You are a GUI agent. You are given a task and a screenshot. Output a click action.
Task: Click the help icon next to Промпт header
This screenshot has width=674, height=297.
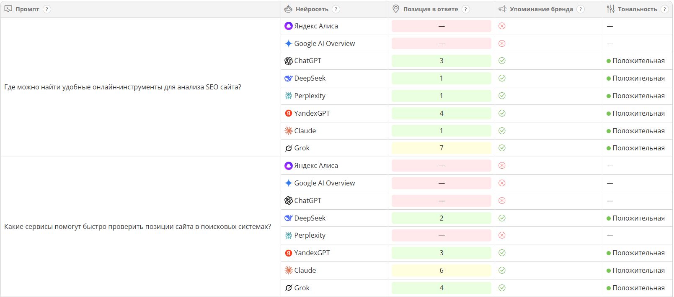(x=47, y=9)
